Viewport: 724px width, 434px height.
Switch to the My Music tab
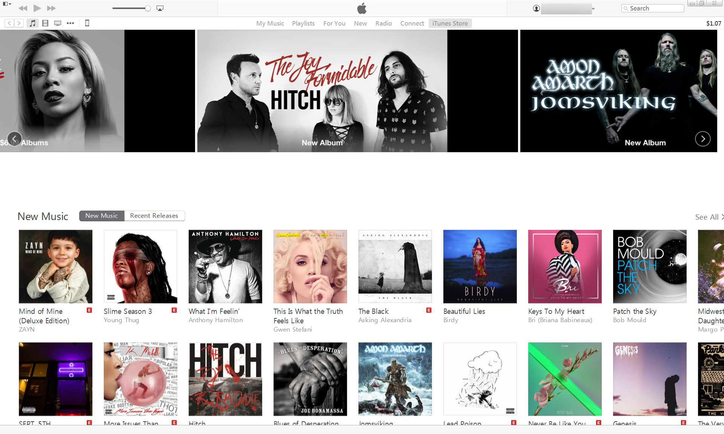coord(270,23)
